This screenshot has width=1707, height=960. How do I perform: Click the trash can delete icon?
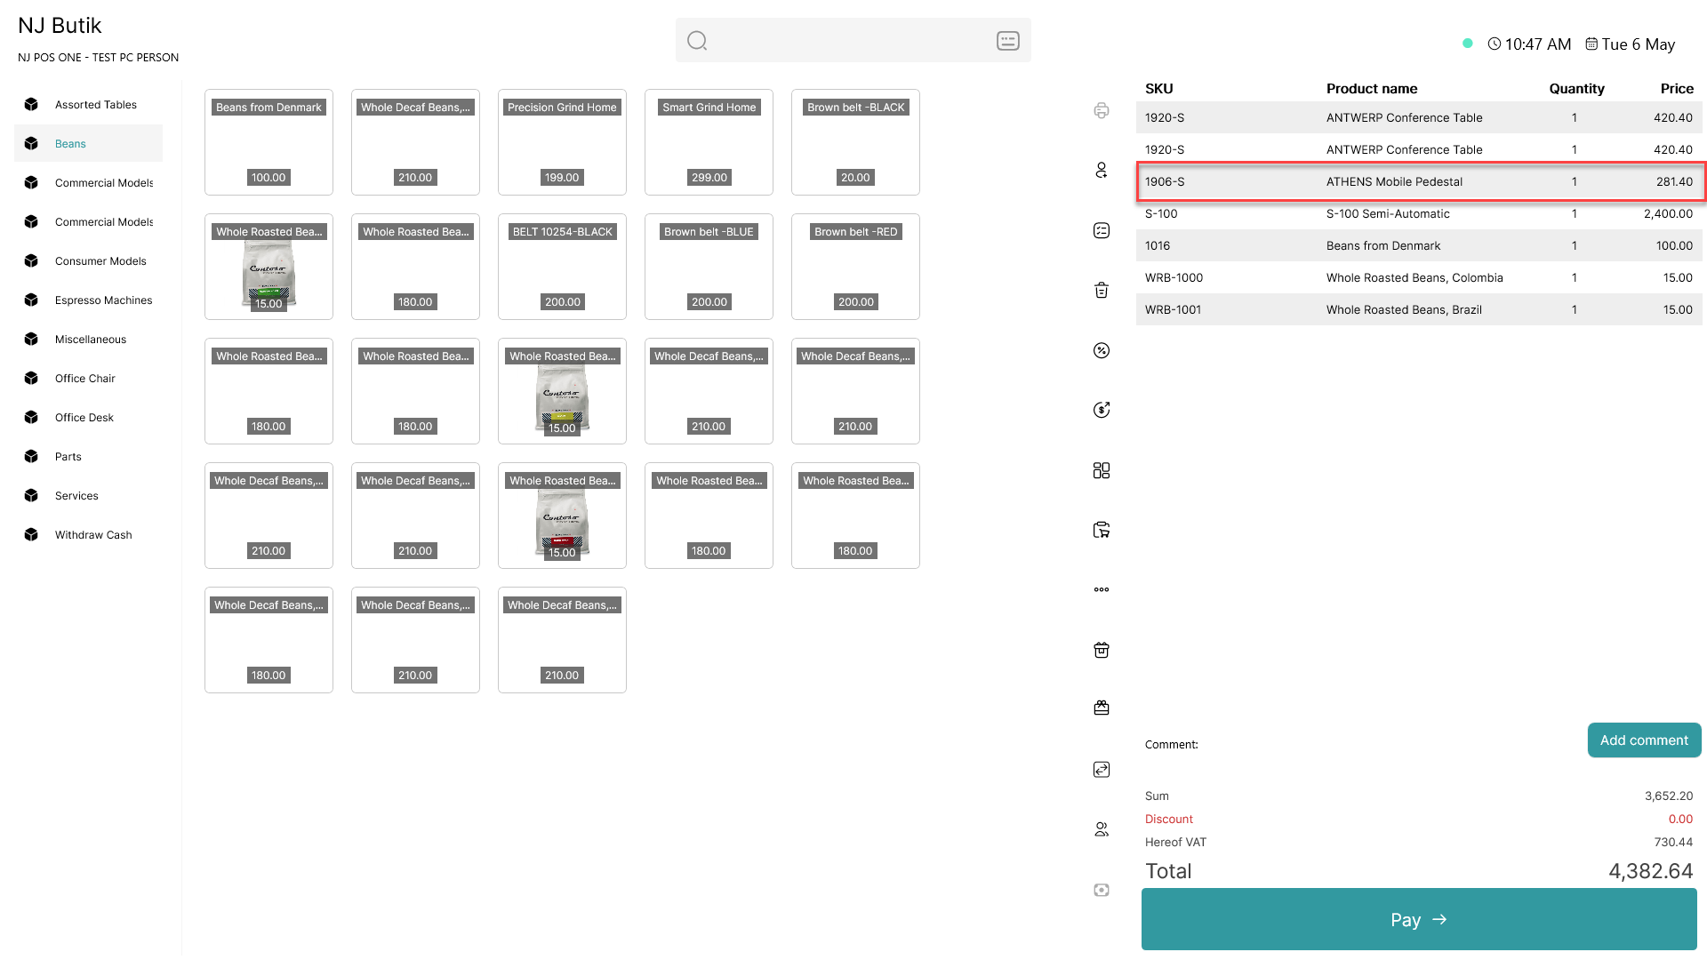coord(1102,290)
